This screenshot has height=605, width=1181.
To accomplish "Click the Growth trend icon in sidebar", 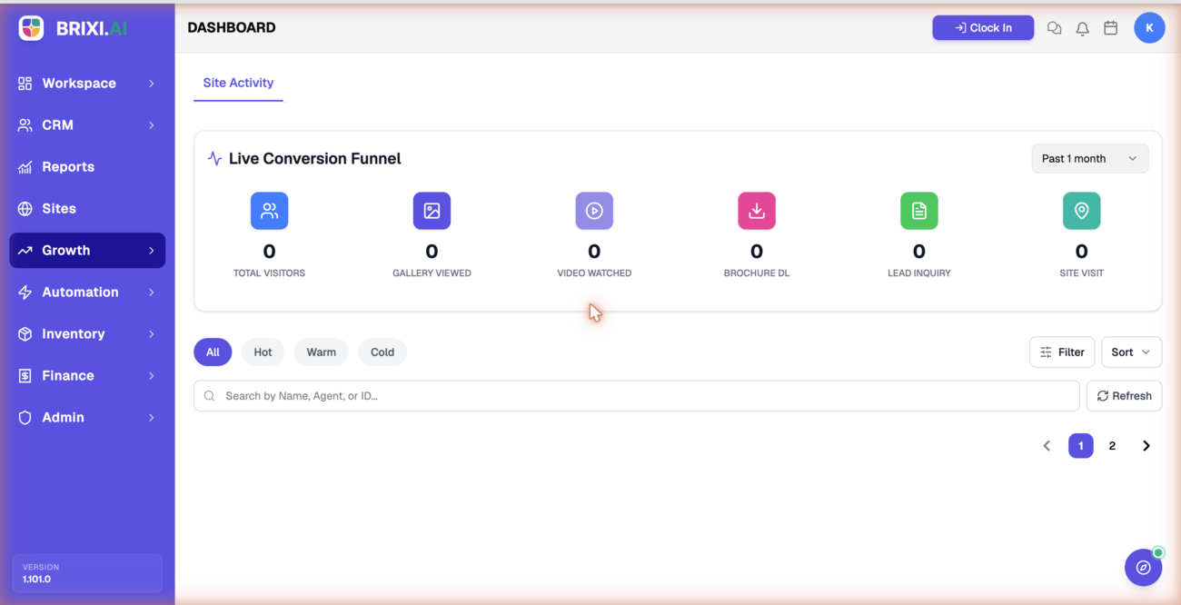I will tap(25, 251).
